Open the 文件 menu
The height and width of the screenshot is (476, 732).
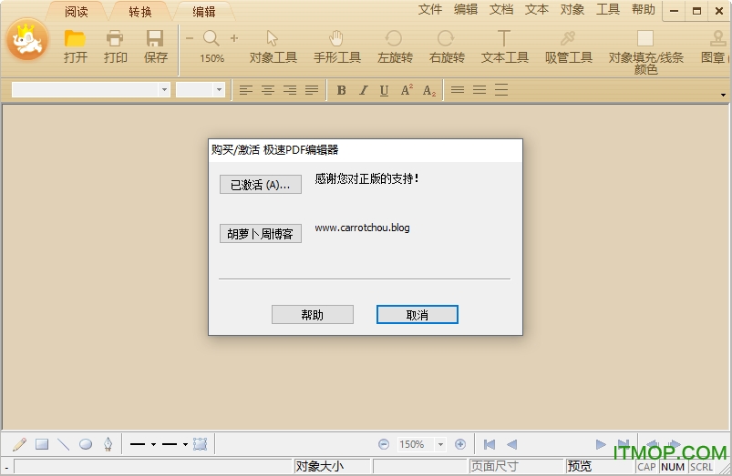pos(430,9)
